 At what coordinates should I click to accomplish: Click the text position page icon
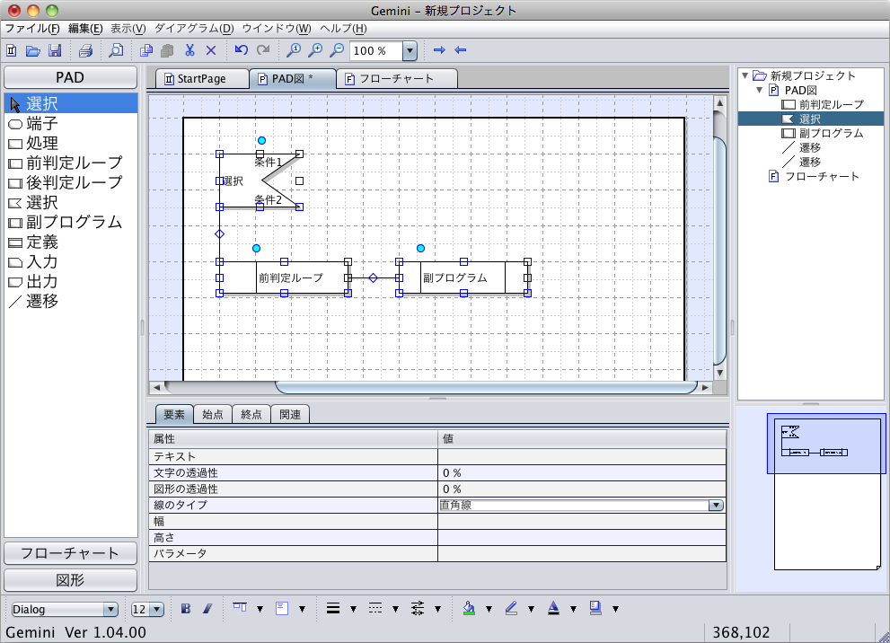pyautogui.click(x=281, y=608)
